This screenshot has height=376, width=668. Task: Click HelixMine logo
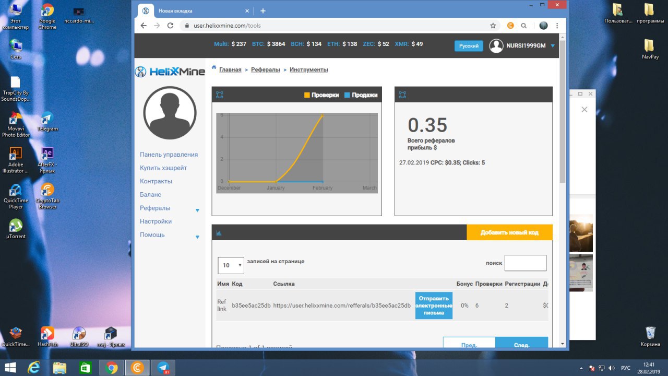[170, 72]
